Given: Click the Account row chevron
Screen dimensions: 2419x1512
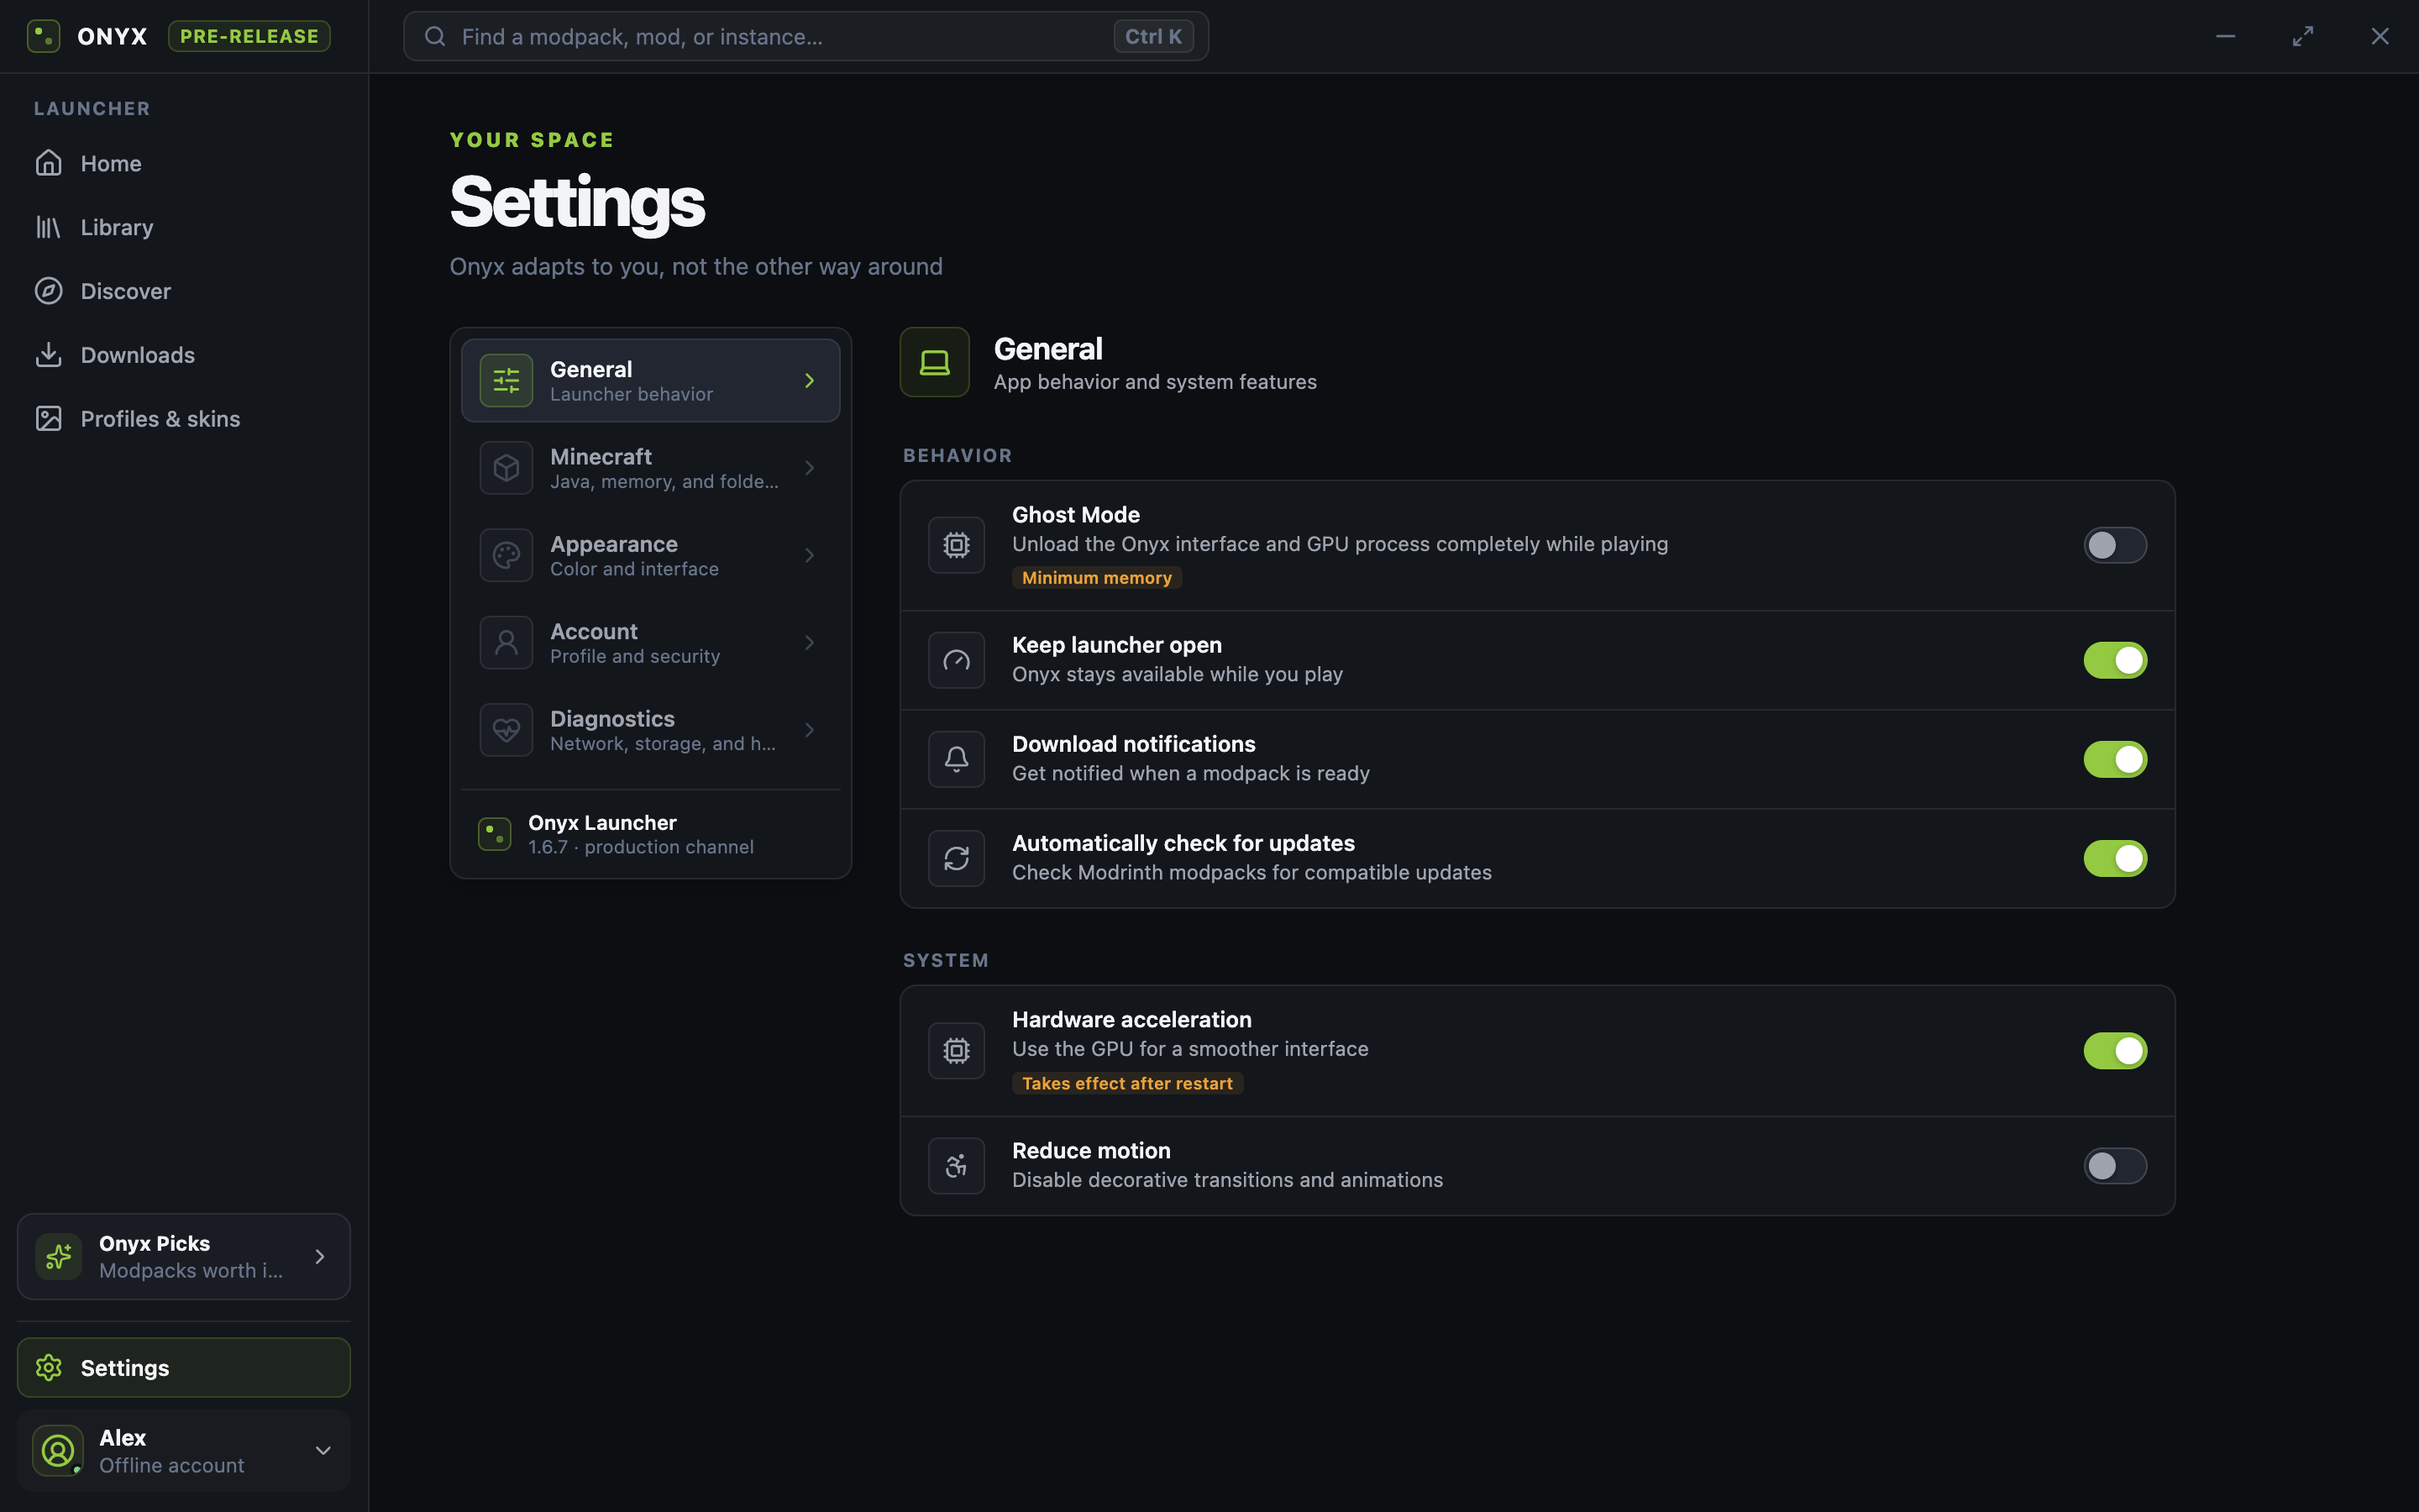Looking at the screenshot, I should click(x=810, y=643).
